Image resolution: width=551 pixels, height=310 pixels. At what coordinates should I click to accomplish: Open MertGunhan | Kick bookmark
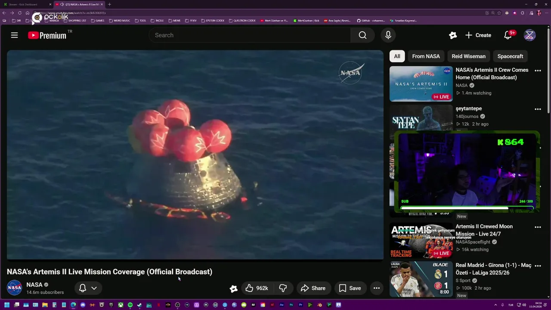(306, 20)
